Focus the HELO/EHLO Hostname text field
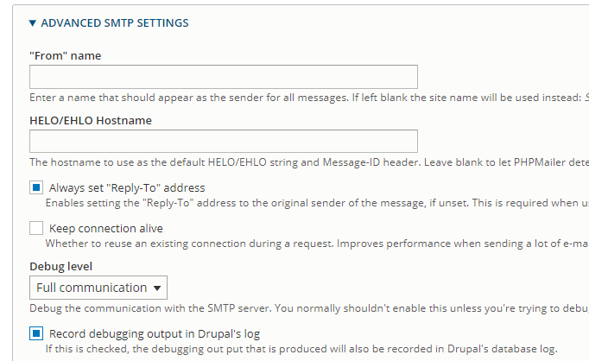 (224, 142)
